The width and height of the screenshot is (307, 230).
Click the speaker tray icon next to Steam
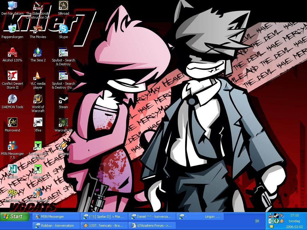(282, 216)
